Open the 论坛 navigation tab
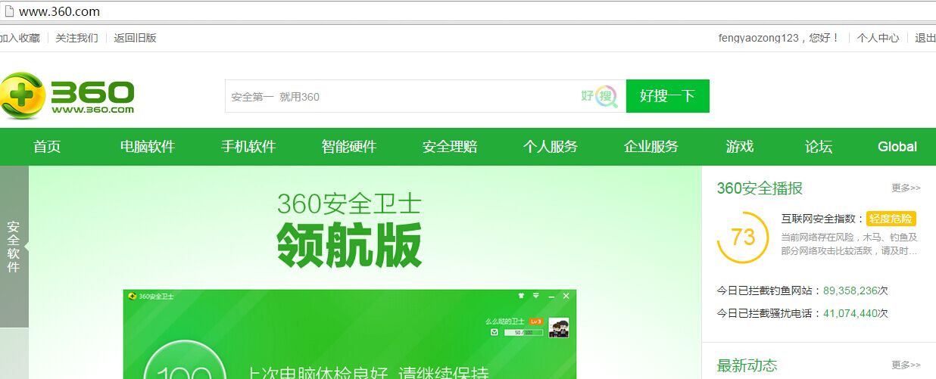The width and height of the screenshot is (936, 379). [x=819, y=147]
